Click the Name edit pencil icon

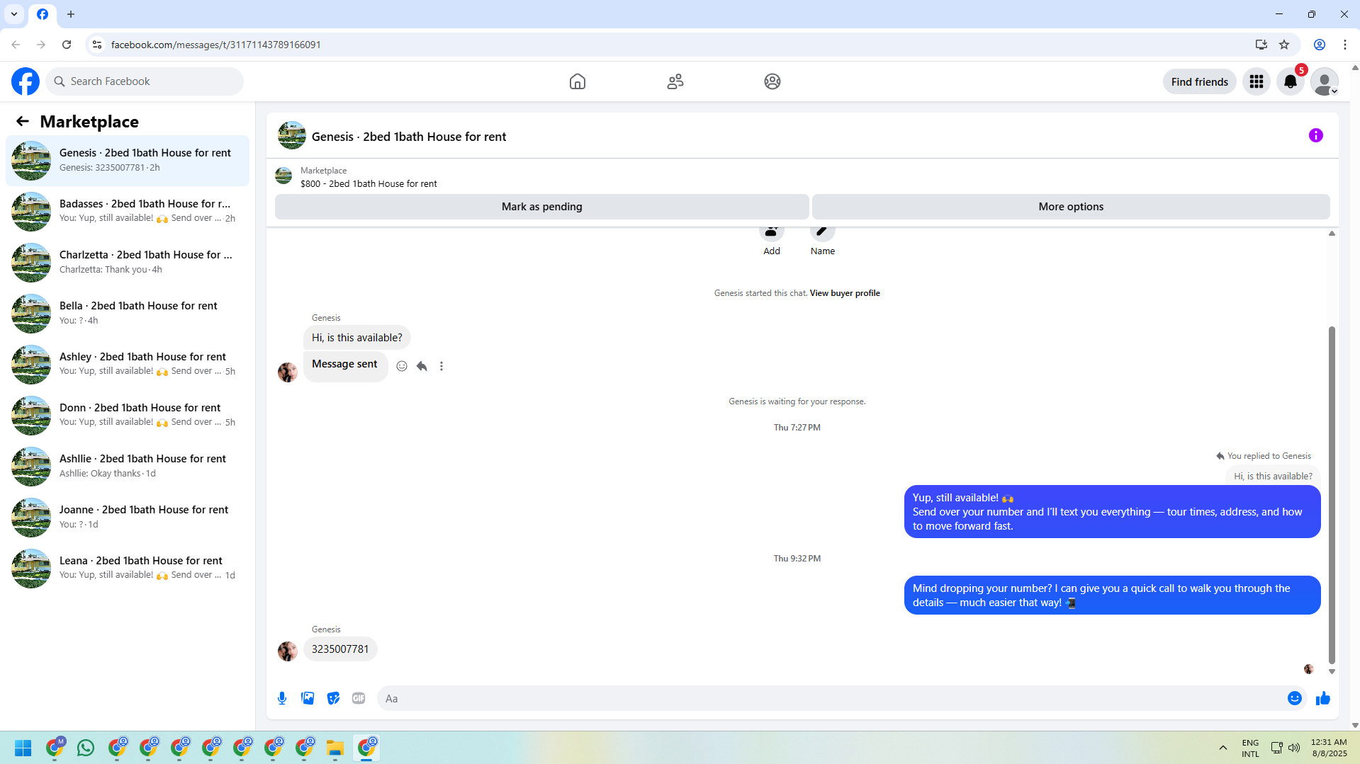click(822, 234)
